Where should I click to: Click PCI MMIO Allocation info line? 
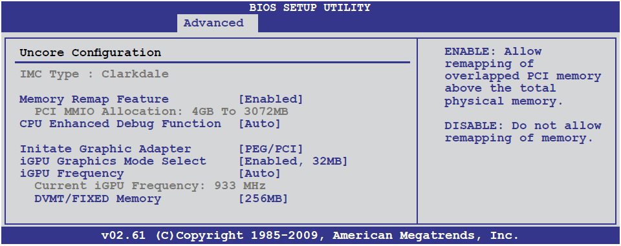point(161,112)
